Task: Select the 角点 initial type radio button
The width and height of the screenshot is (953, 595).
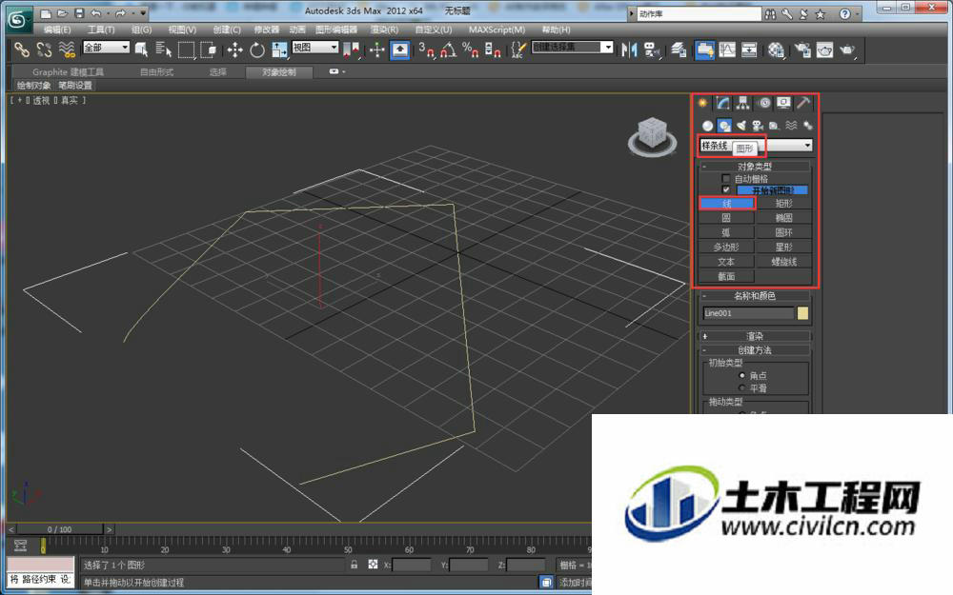Action: tap(741, 375)
